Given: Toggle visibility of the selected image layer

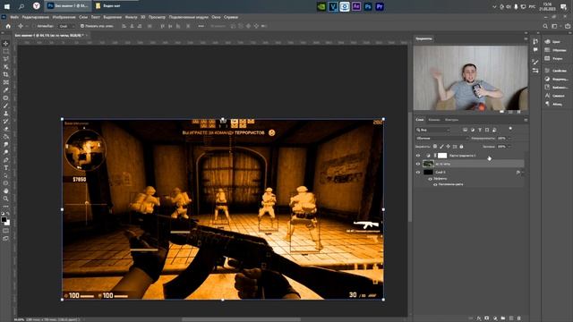Looking at the screenshot, I should (x=418, y=164).
